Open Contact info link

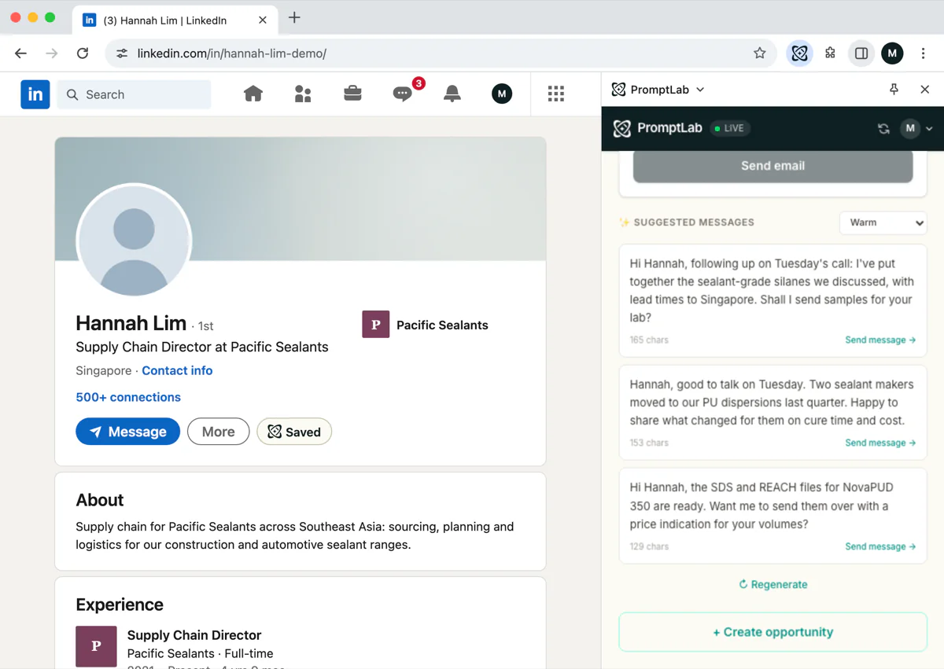(177, 370)
